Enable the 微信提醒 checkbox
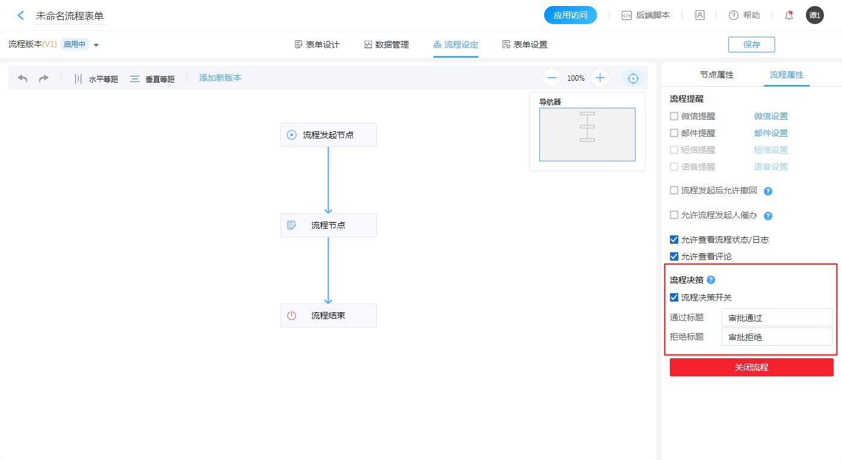 point(674,116)
